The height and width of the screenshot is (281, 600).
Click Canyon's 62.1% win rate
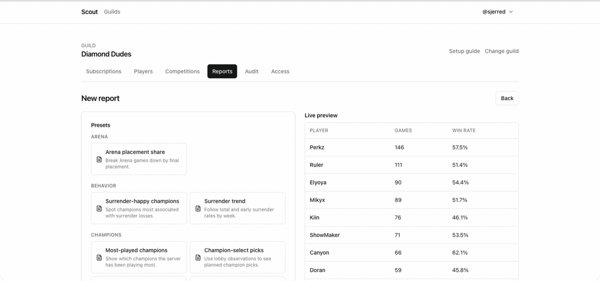(460, 253)
